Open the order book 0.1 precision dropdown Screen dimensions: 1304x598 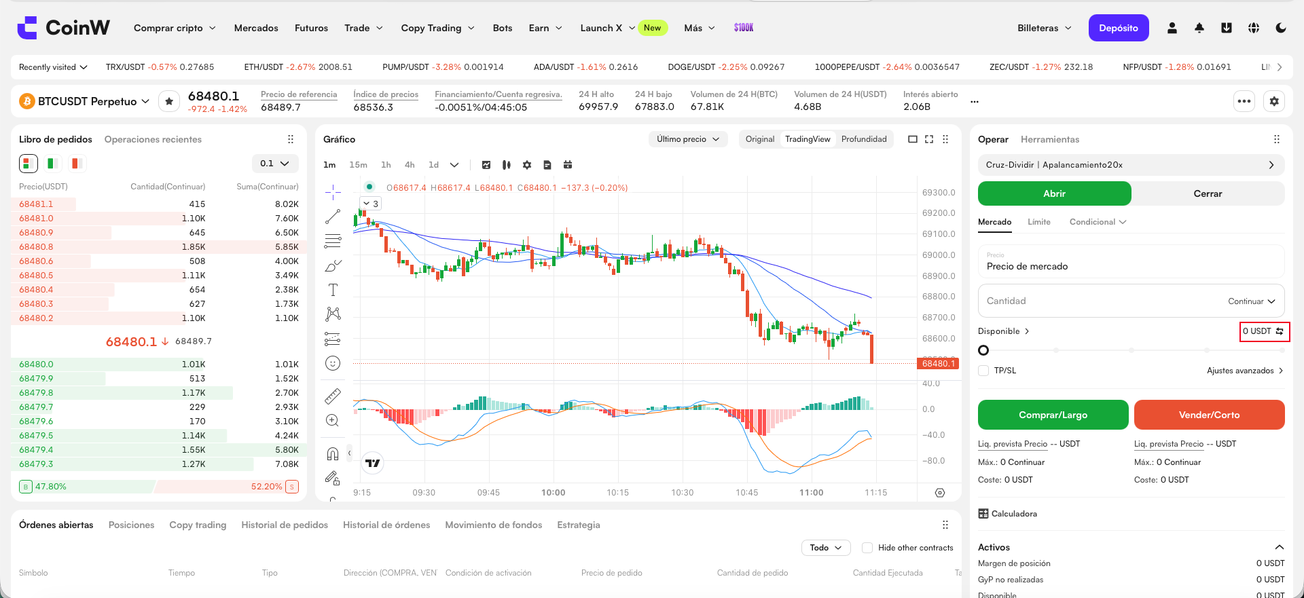point(274,164)
